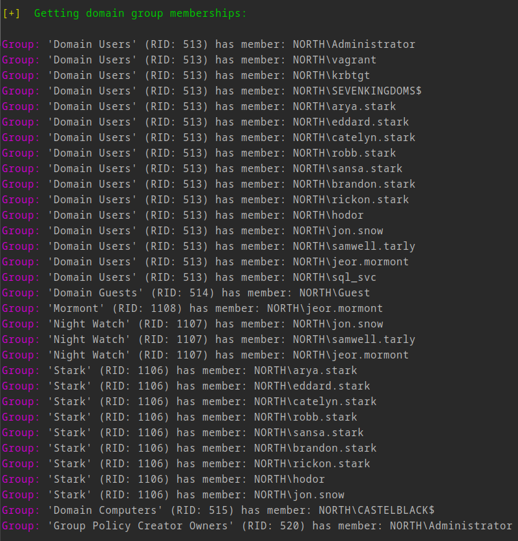Click the Stark group line for NORTH\eddard.stark
The height and width of the screenshot is (541, 518).
point(186,386)
